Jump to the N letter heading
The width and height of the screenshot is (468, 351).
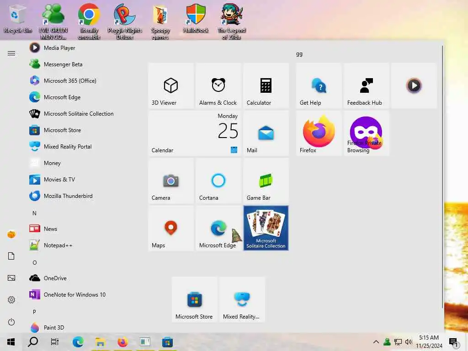(x=34, y=213)
